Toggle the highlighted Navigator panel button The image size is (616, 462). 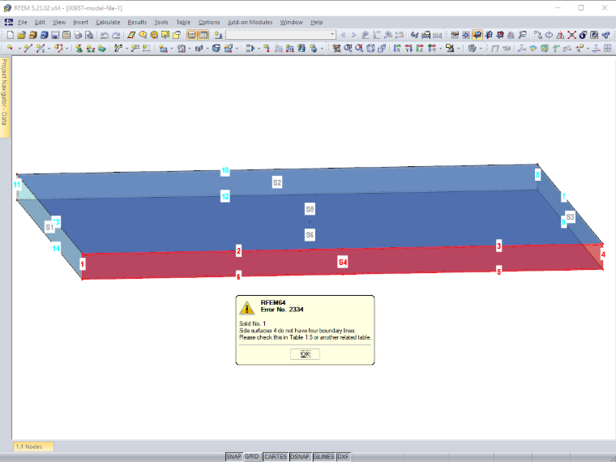click(192, 35)
